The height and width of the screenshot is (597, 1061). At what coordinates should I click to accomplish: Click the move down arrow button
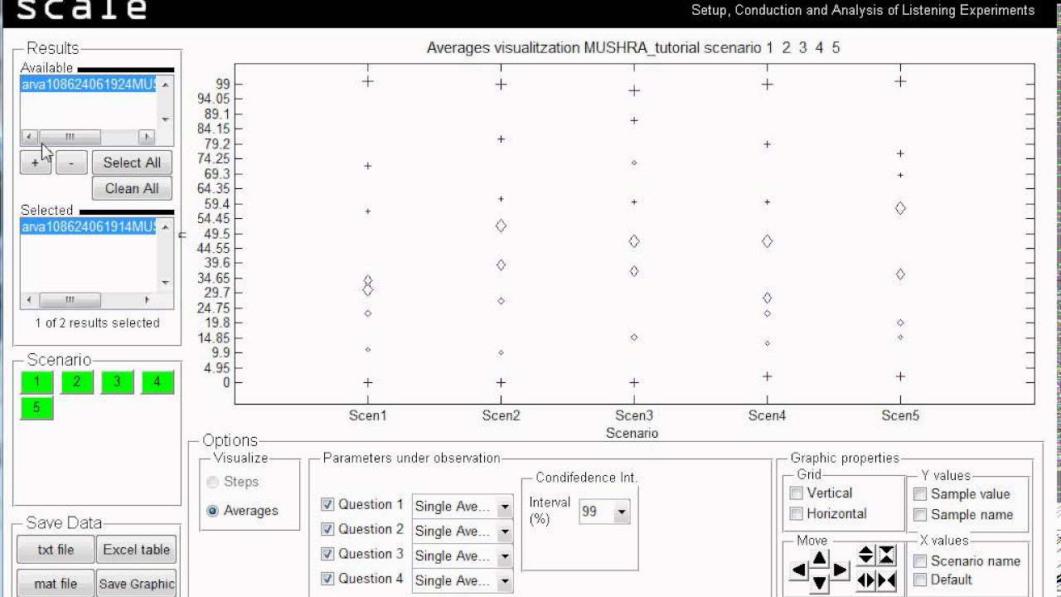(819, 583)
